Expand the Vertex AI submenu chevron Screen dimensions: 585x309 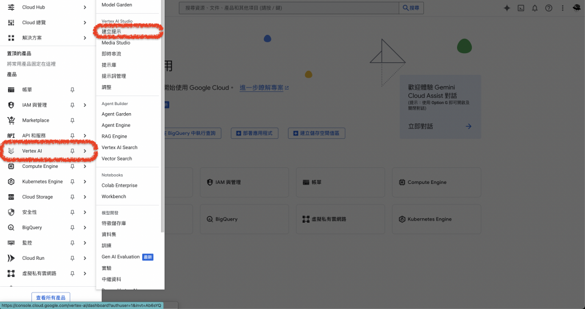coord(85,151)
